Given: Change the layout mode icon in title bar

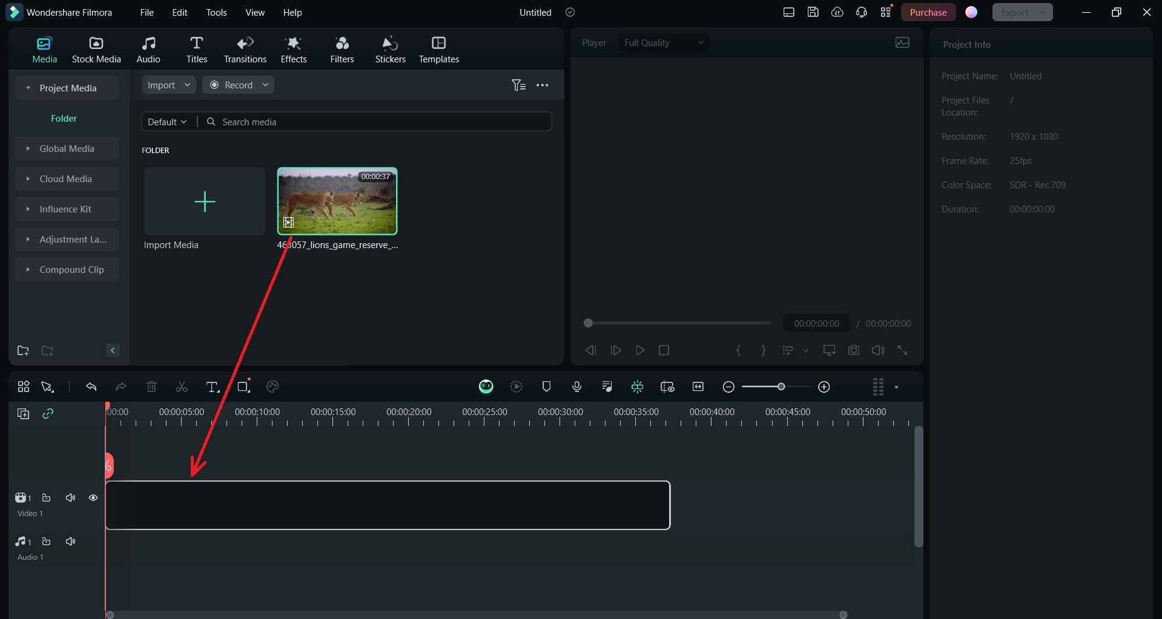Looking at the screenshot, I should tap(788, 12).
